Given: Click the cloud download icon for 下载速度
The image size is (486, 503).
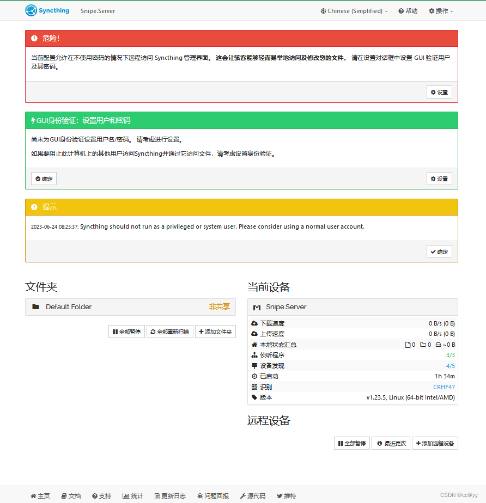Looking at the screenshot, I should [254, 323].
